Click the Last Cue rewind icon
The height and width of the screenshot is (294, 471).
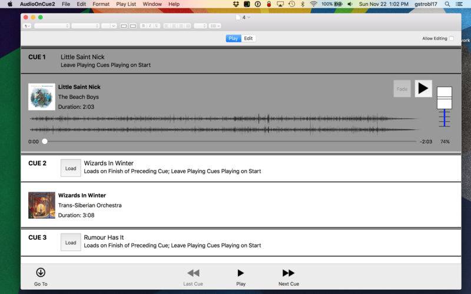click(193, 273)
